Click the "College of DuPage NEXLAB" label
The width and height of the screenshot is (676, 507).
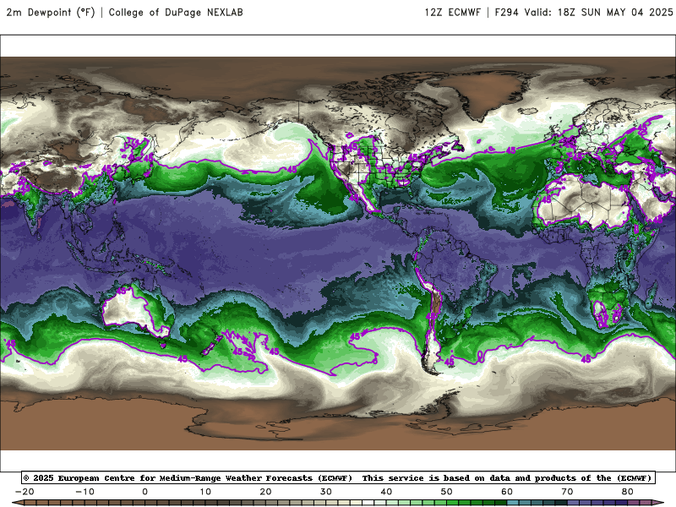pyautogui.click(x=176, y=13)
